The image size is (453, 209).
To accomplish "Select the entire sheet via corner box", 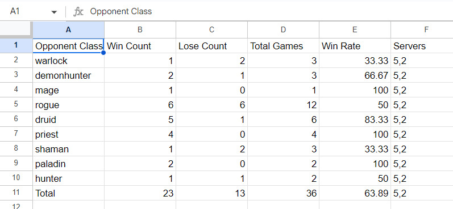I will coord(16,29).
